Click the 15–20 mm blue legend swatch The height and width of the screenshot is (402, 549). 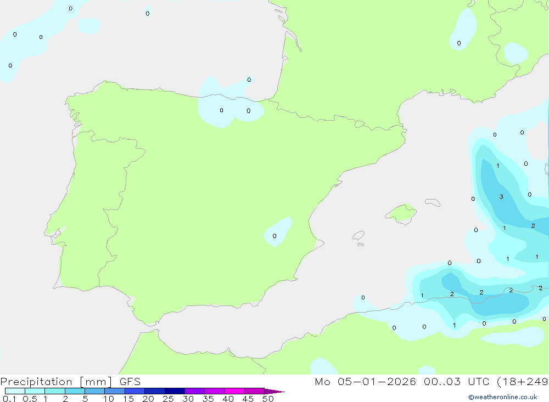pyautogui.click(x=135, y=391)
